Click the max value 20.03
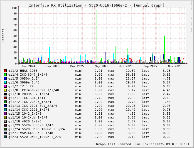The width and height of the screenshot is (194, 148). click(x=131, y=106)
